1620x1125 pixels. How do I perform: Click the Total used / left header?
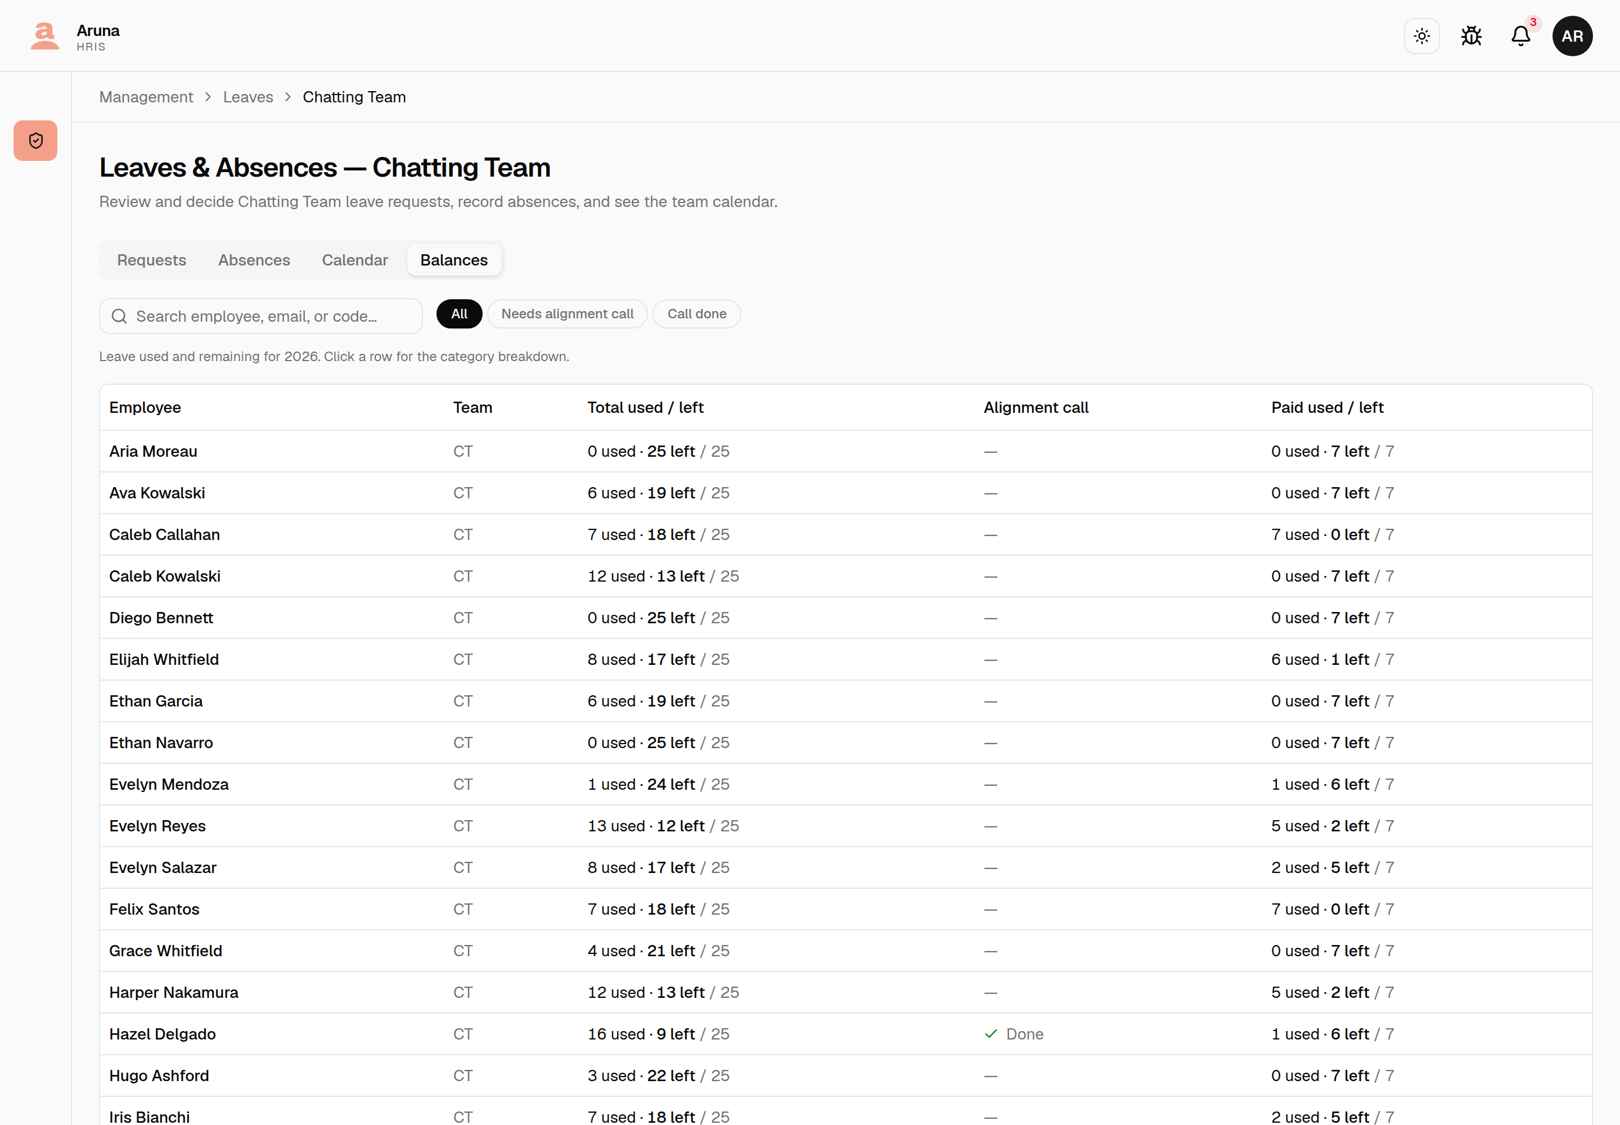[645, 407]
